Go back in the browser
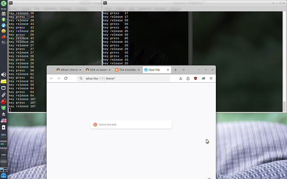 pos(52,78)
